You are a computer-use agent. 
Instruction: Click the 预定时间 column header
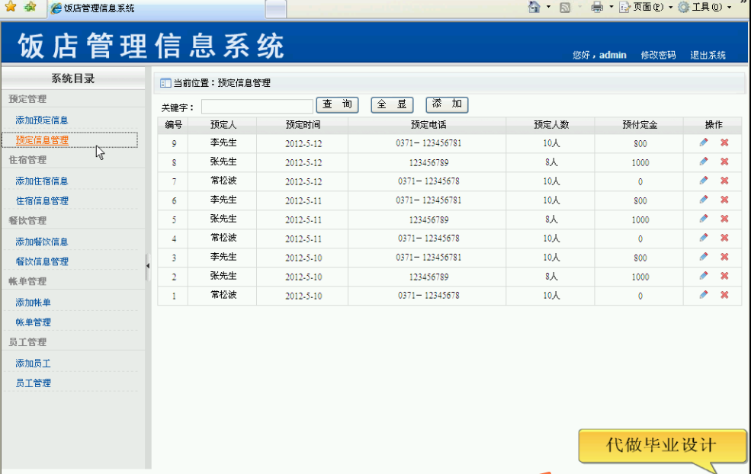303,125
